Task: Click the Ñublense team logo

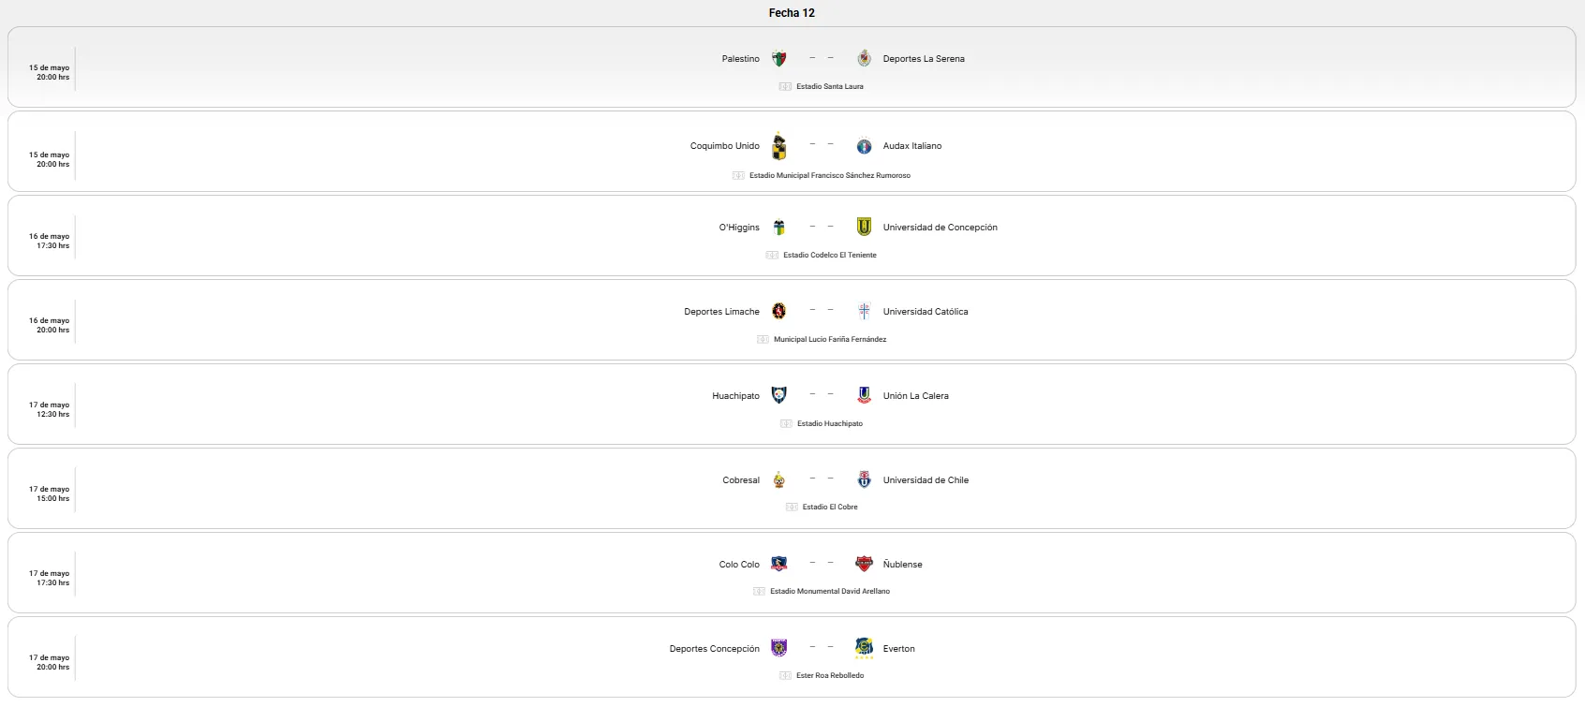Action: (x=865, y=564)
